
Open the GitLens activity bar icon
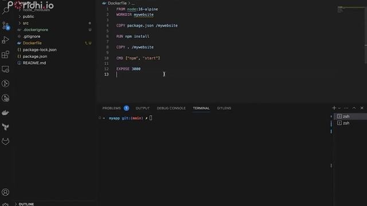[x=5, y=84]
